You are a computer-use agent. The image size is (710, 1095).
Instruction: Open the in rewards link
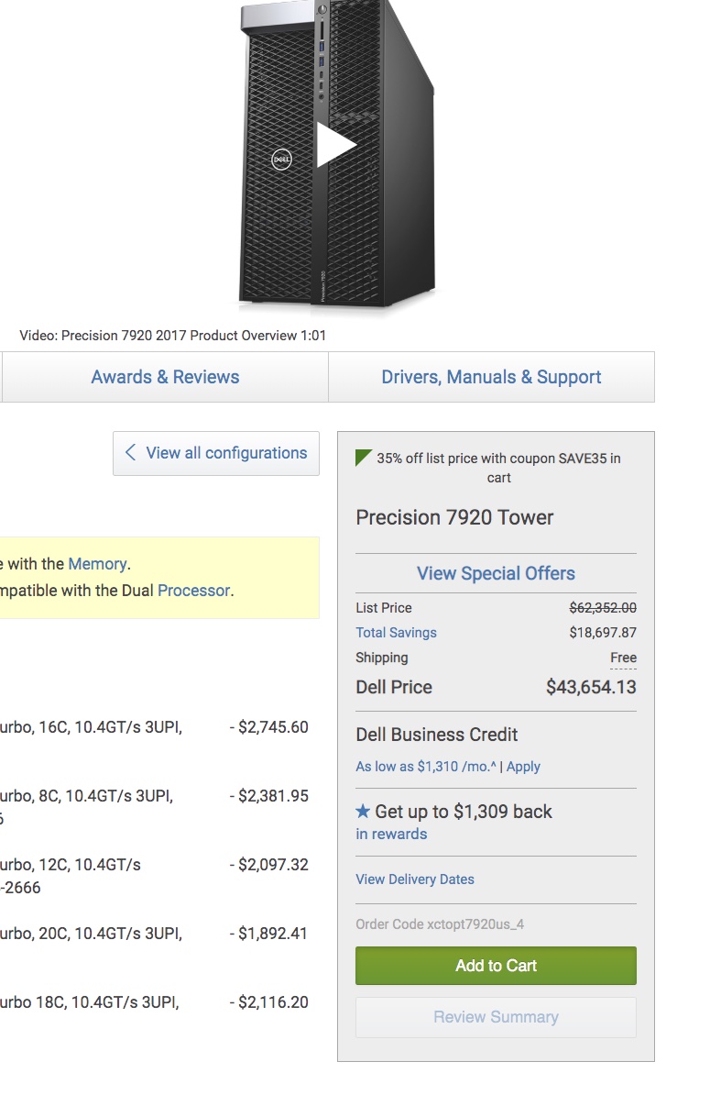click(391, 834)
